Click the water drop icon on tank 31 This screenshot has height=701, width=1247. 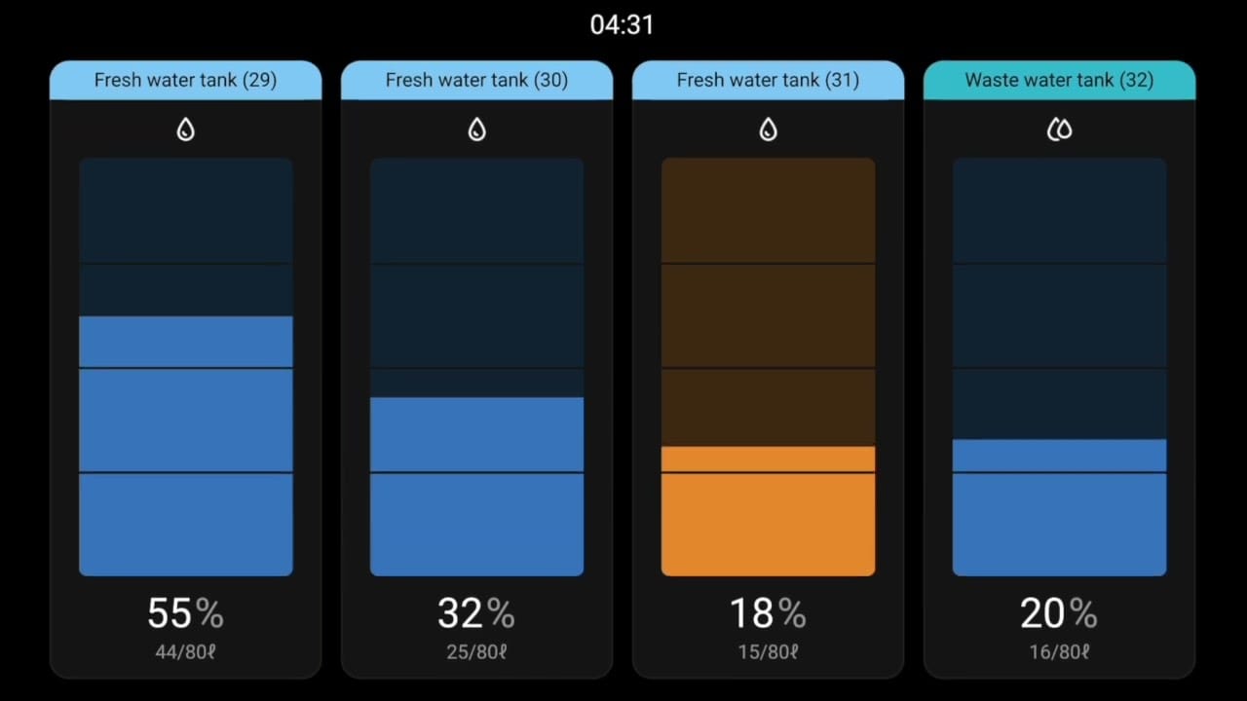(x=768, y=129)
